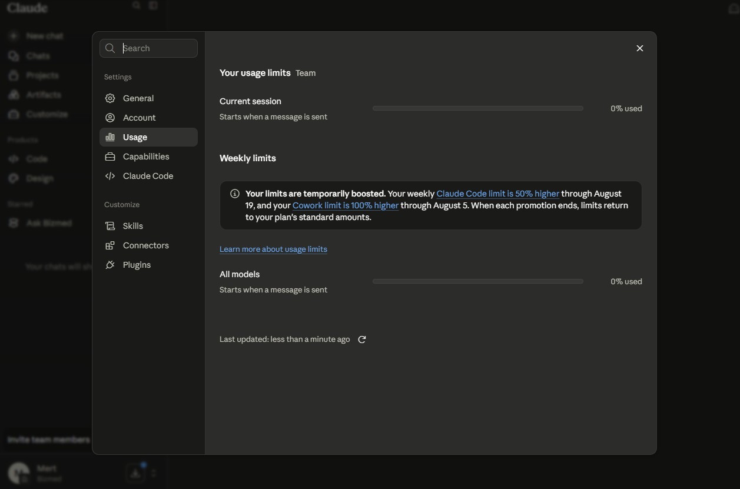
Task: Open 'Cowork limit is 100% higher' link
Action: pyautogui.click(x=346, y=205)
